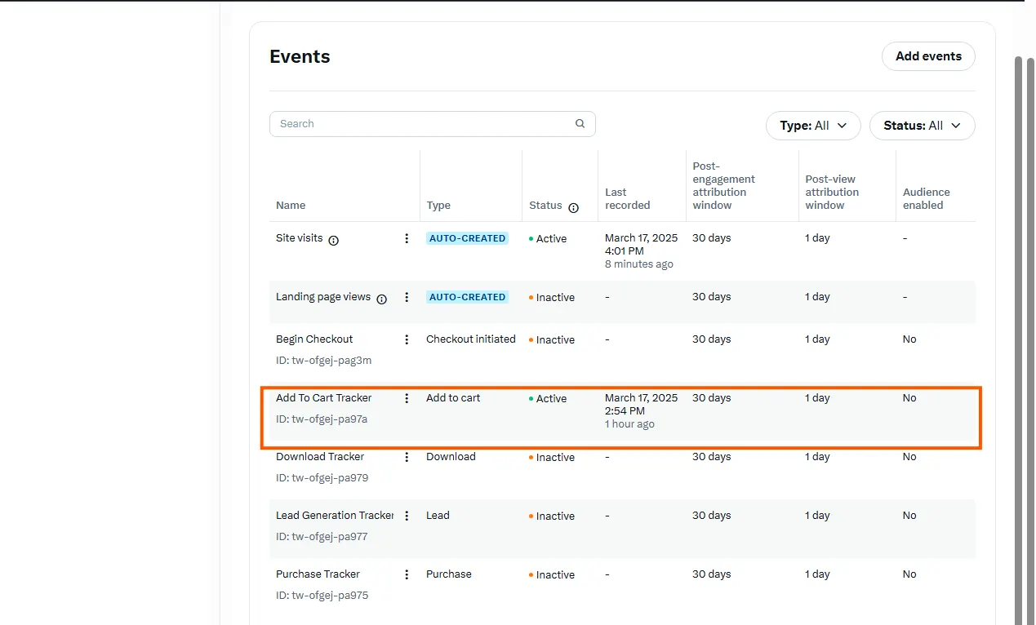Open the Status filter dropdown
1036x625 pixels.
(x=923, y=126)
